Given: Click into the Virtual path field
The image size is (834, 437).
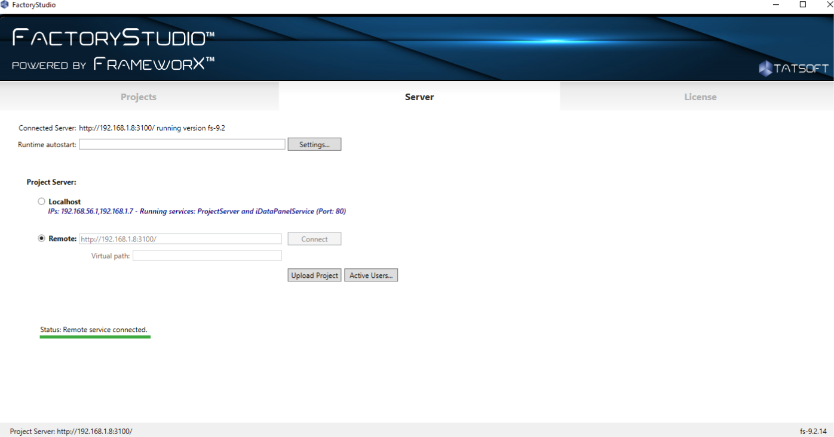Looking at the screenshot, I should (207, 256).
